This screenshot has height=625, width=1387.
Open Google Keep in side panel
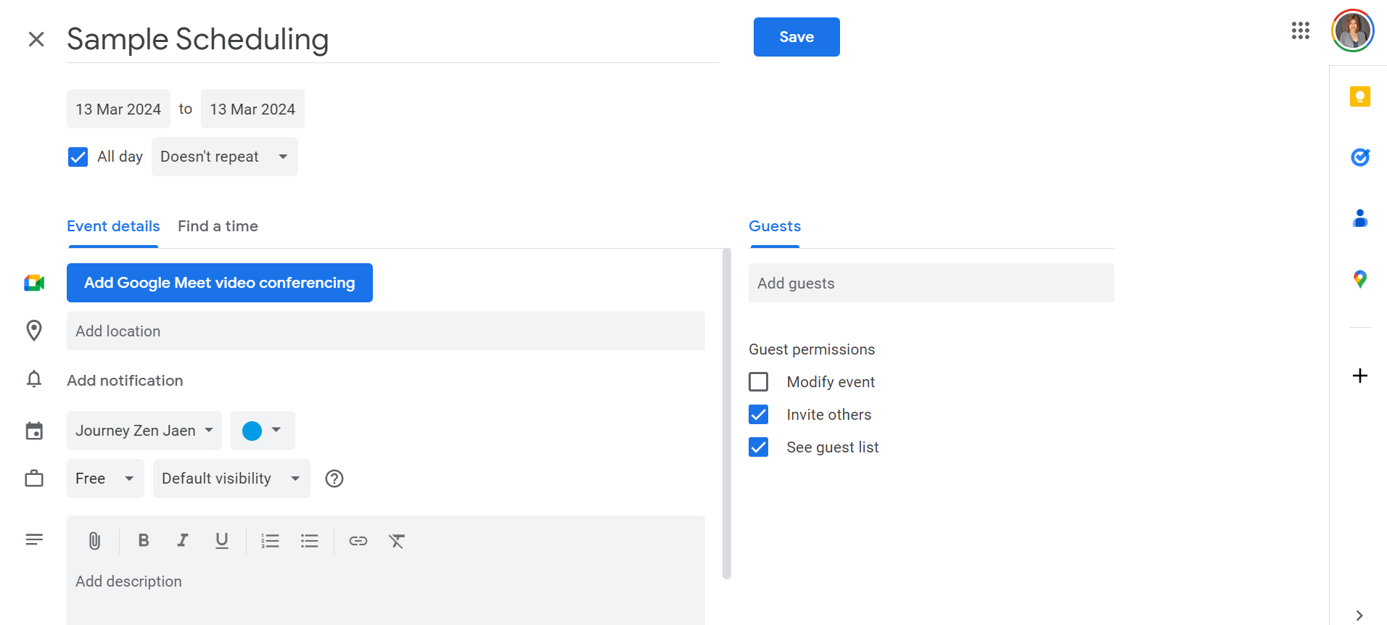(x=1359, y=96)
